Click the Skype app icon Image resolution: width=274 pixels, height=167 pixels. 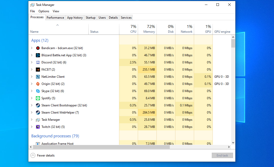tap(38, 91)
